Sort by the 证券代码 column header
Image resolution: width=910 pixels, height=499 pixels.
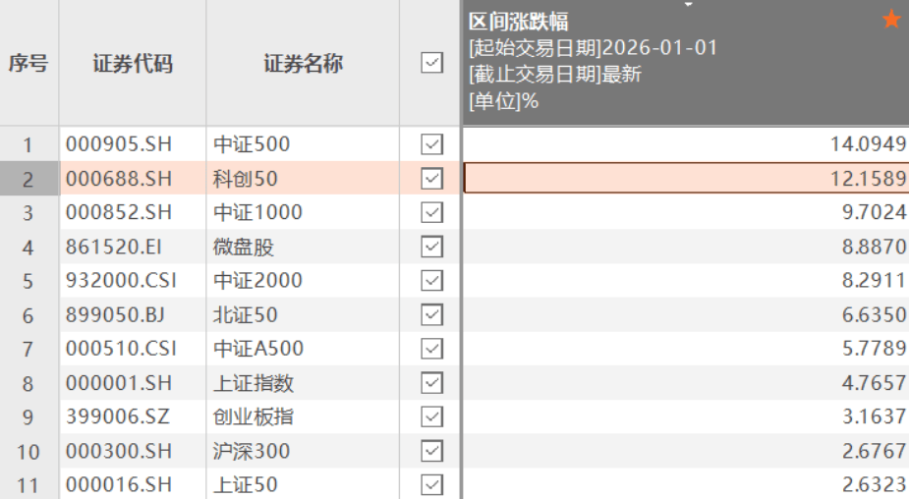coord(133,64)
